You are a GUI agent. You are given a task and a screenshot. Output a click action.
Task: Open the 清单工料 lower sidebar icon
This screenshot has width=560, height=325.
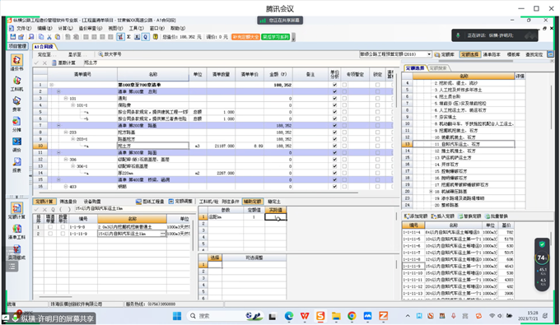point(16,231)
